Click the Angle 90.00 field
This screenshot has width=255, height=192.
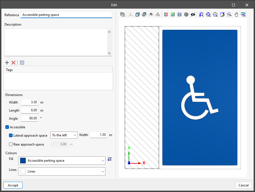[30, 118]
